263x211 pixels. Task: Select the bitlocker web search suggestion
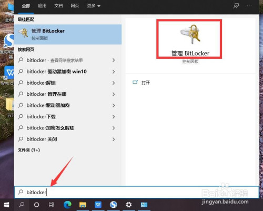(x=68, y=61)
